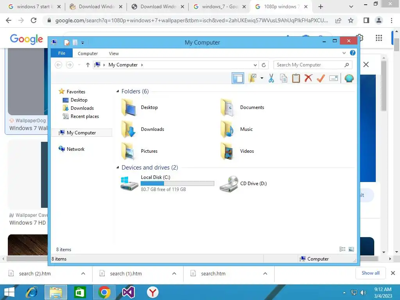Click the Local Disk C: usage bar
Viewport: 400px width, 300px height.
[178, 184]
